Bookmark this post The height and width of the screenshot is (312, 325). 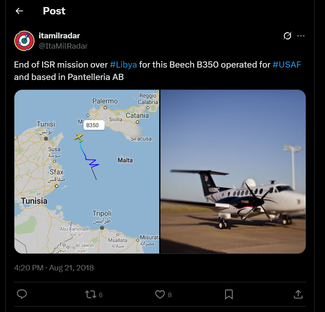pos(229,294)
